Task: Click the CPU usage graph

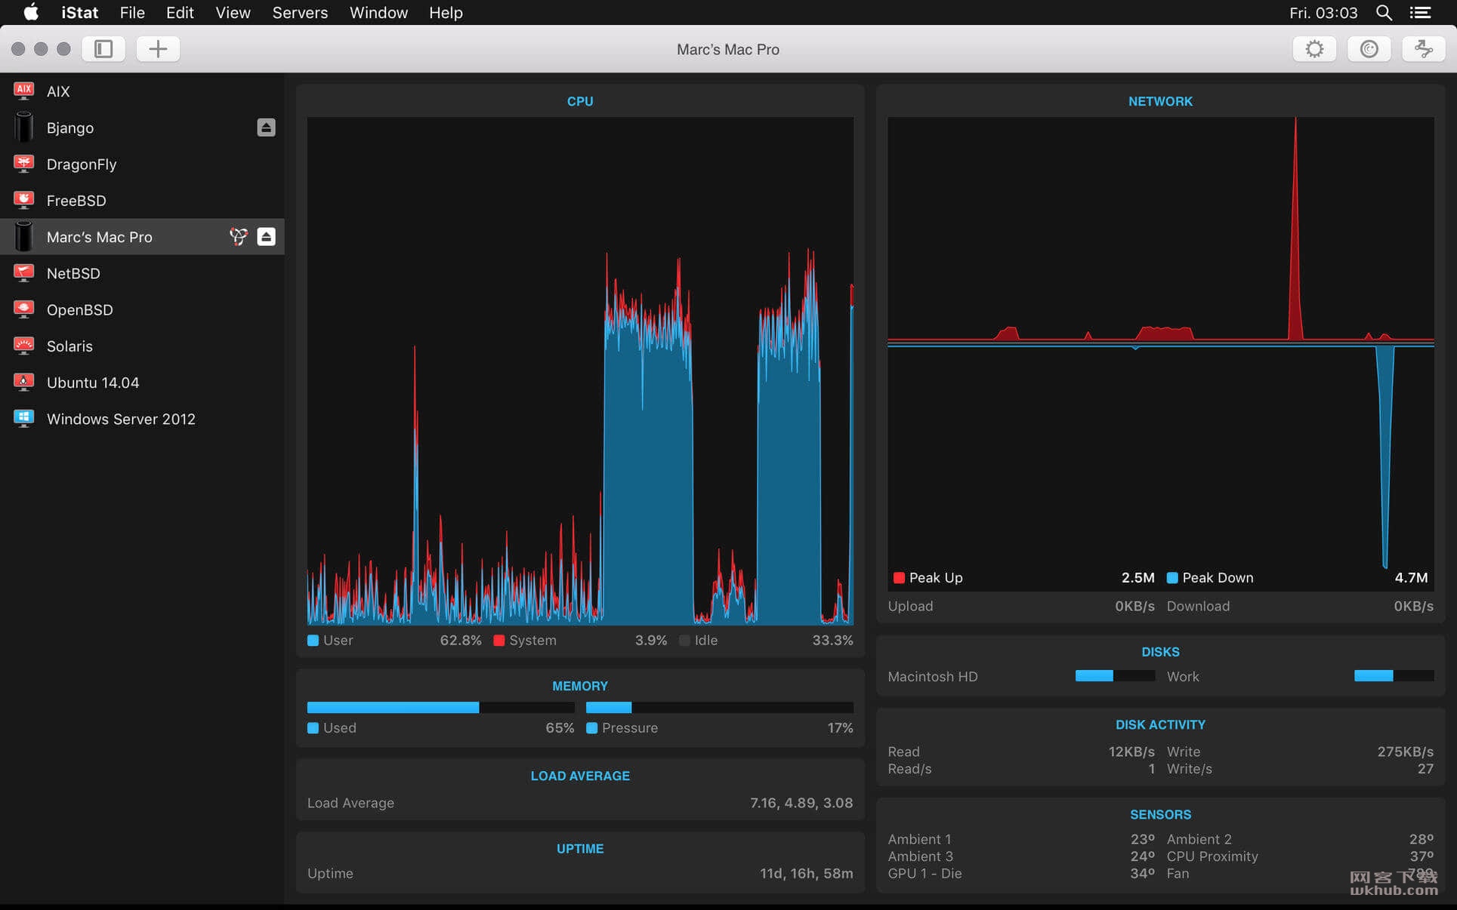Action: tap(580, 370)
